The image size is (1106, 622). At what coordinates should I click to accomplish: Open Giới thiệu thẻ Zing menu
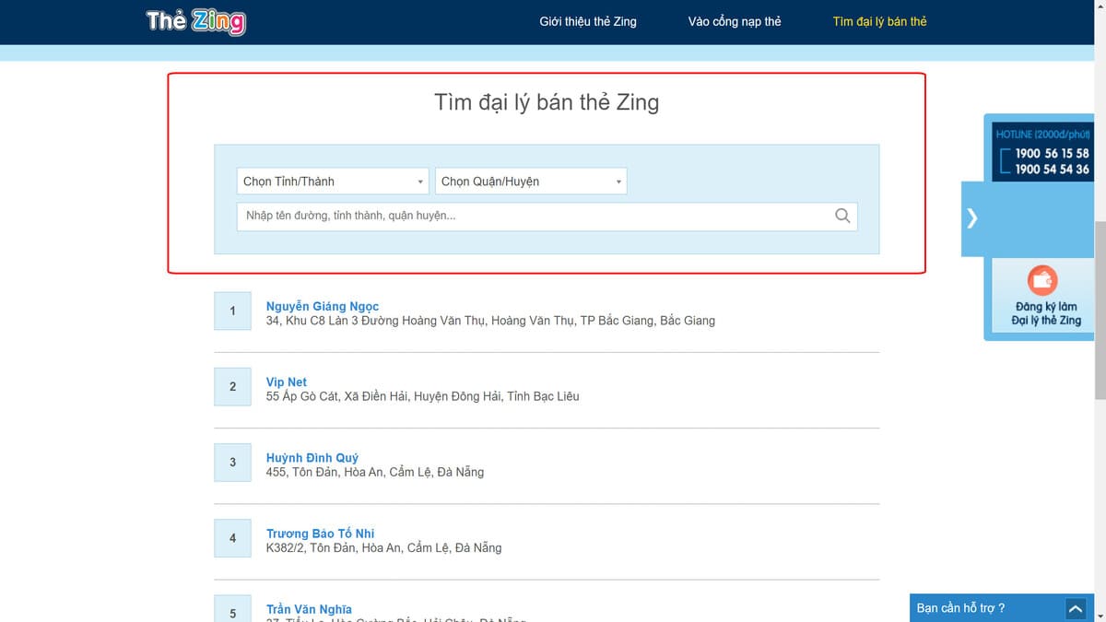tap(588, 21)
